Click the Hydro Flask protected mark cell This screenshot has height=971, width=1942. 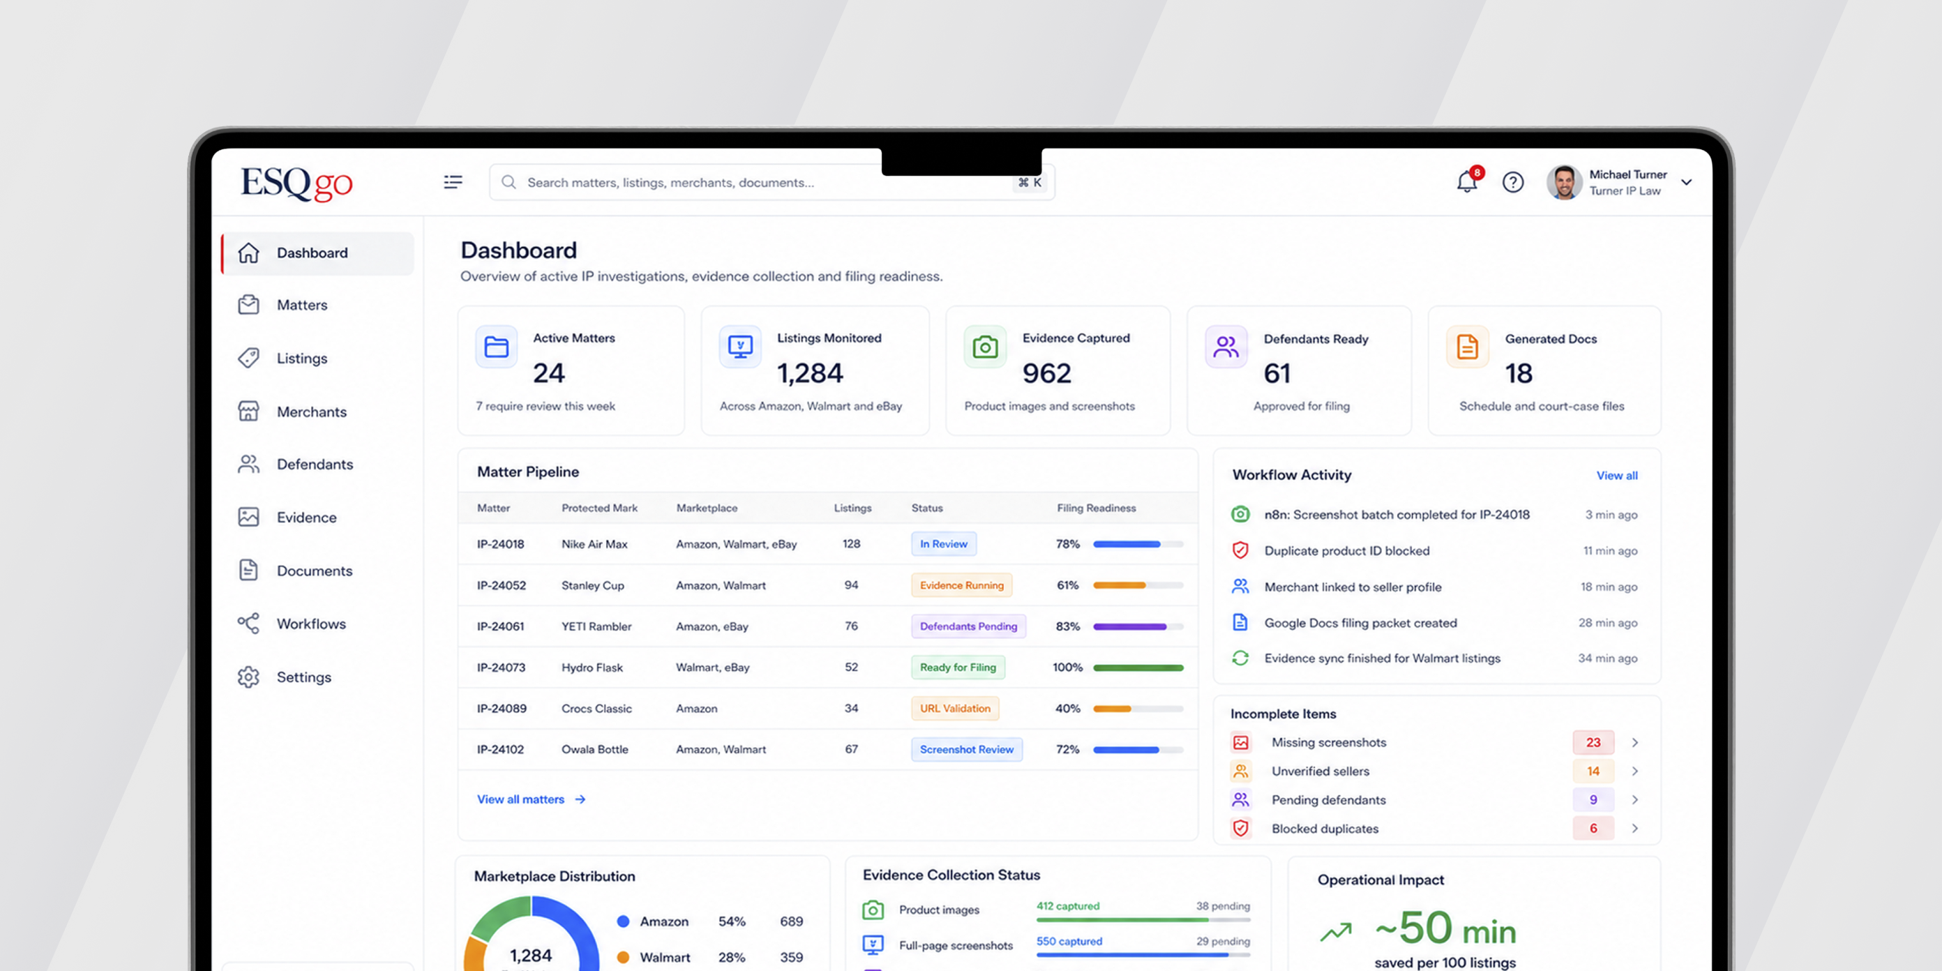(592, 667)
